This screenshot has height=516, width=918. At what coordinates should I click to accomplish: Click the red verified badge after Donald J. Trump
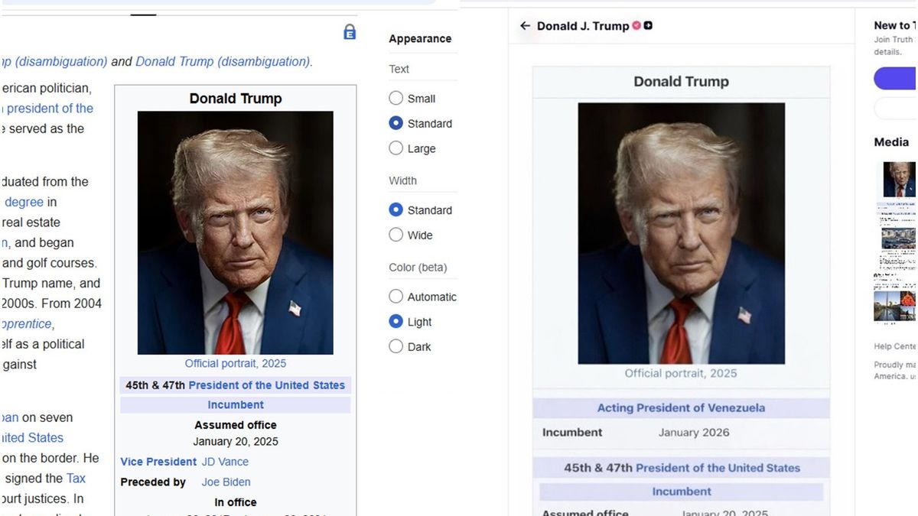click(x=636, y=26)
